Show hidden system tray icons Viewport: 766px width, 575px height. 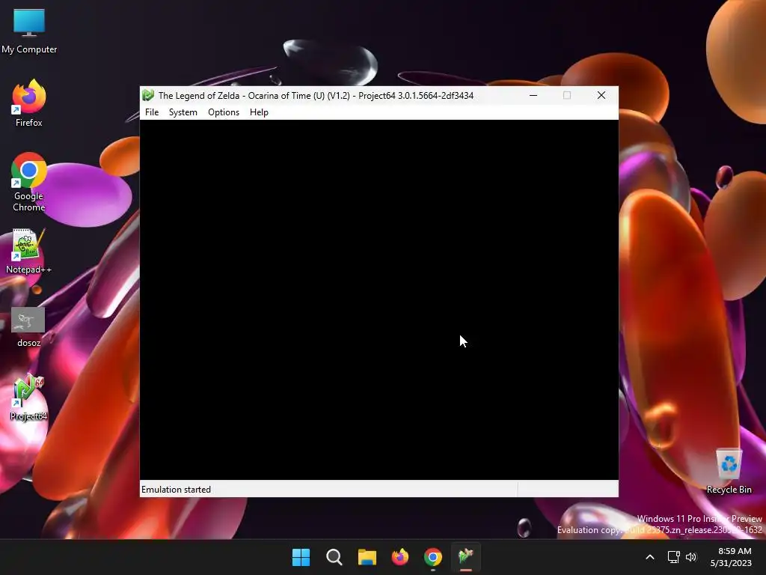650,557
